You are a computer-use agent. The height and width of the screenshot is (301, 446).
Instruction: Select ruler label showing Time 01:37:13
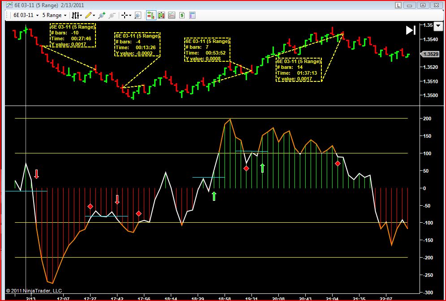[299, 70]
